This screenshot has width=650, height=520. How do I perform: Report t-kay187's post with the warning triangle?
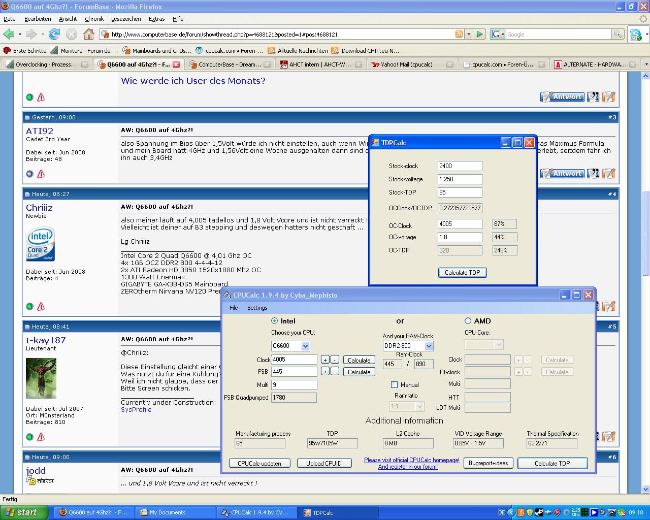coord(41,437)
